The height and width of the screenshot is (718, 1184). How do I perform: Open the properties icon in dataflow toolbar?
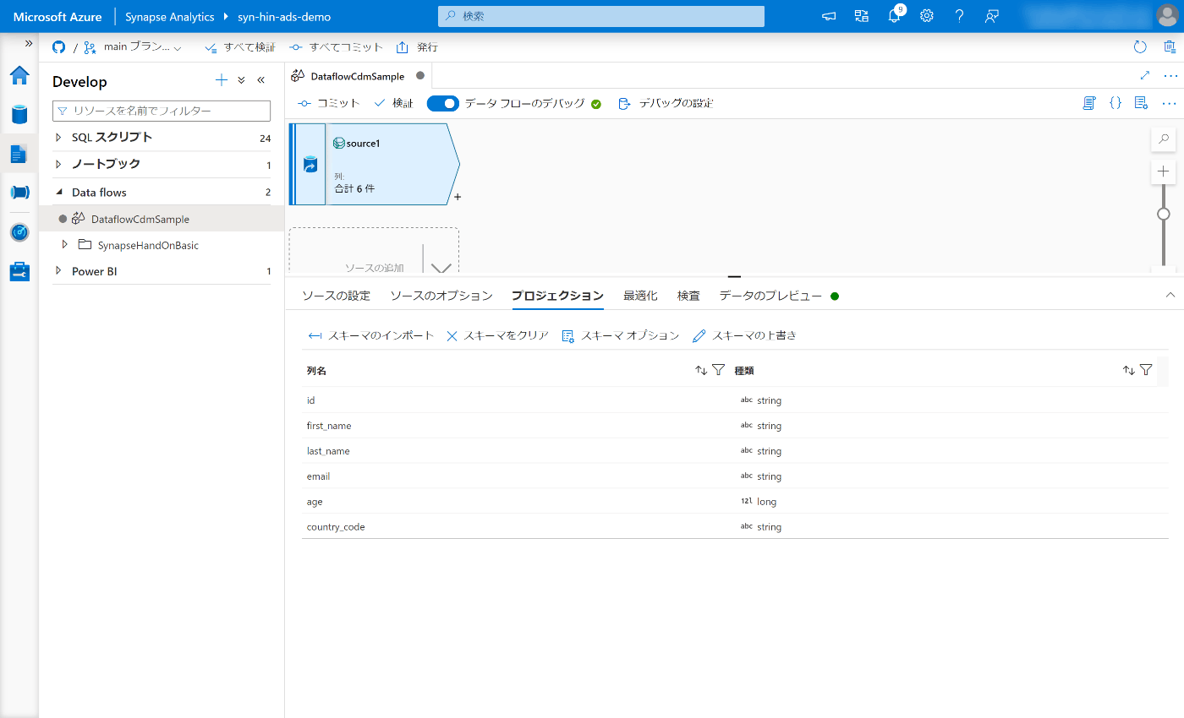1141,103
